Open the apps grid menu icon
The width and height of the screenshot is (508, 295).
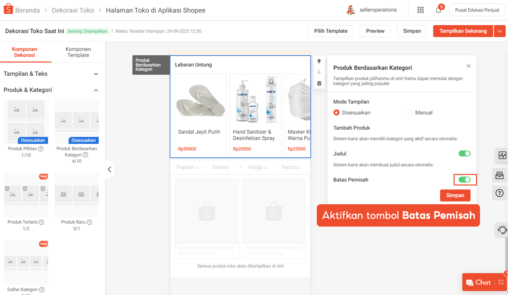coord(420,10)
